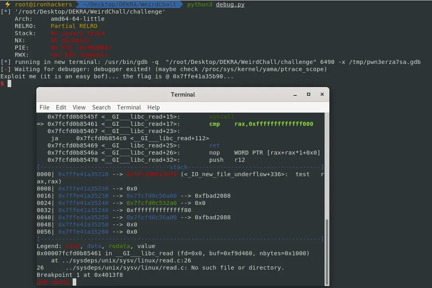The image size is (432, 288).
Task: Focus the background shell $ prompt cursor
Action: 10,83
